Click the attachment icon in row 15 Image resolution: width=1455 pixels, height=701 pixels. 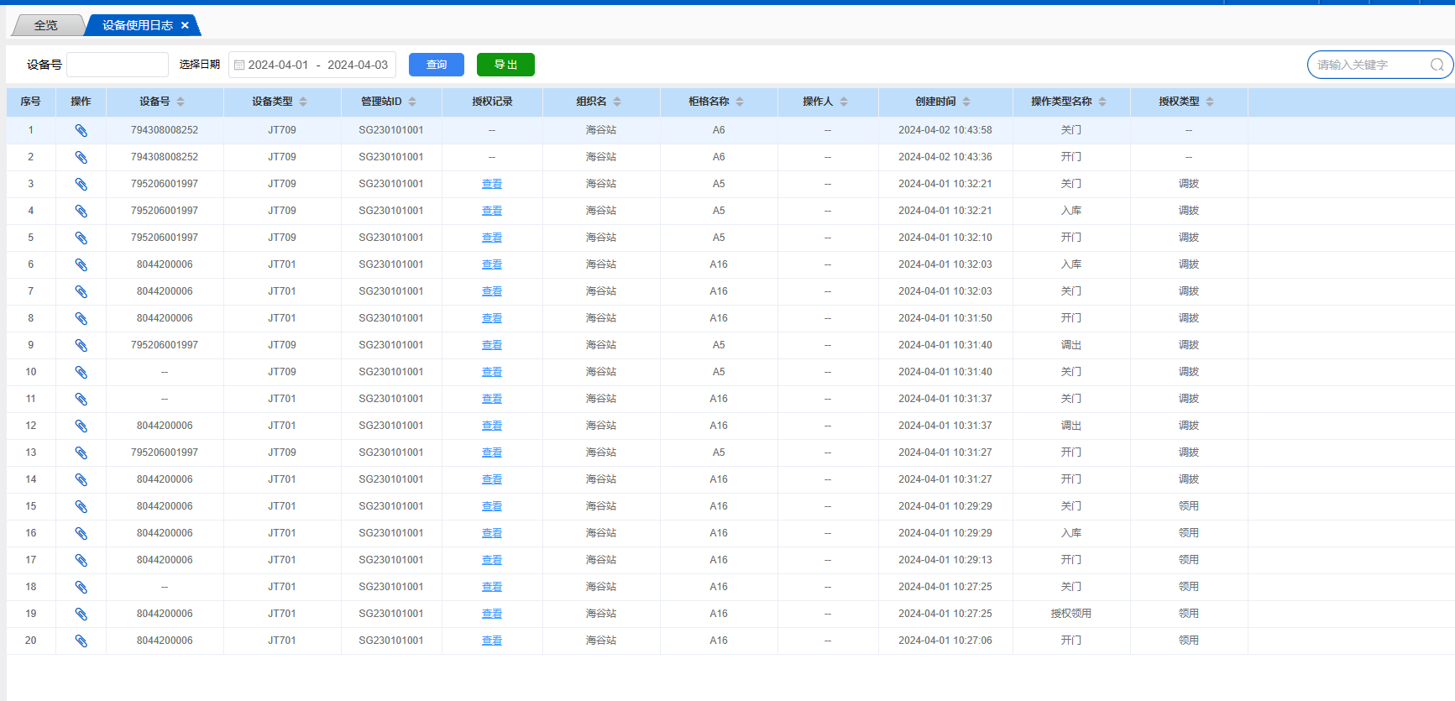click(81, 506)
